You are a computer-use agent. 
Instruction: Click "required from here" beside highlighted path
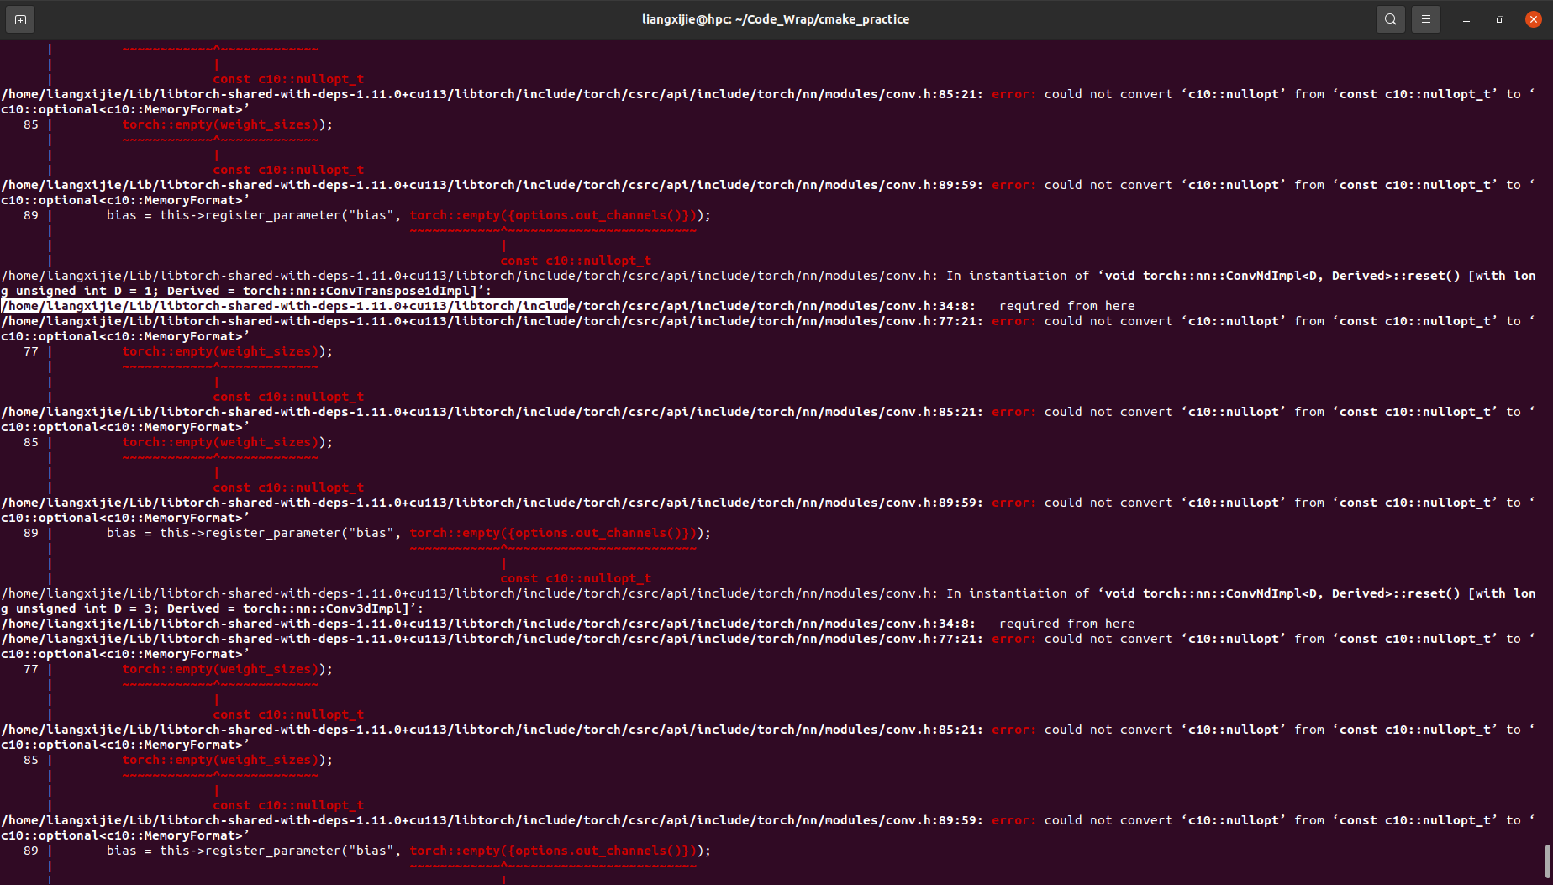click(x=1066, y=306)
